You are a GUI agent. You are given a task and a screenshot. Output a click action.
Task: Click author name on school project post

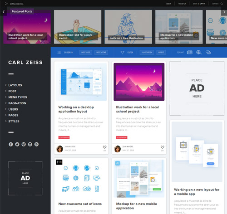pyautogui.click(x=128, y=146)
